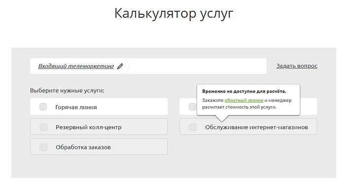Viewport: 345px width, 190px height.
Task: Toggle the checkbox partly hidden behind the tooltip
Action: click(193, 107)
